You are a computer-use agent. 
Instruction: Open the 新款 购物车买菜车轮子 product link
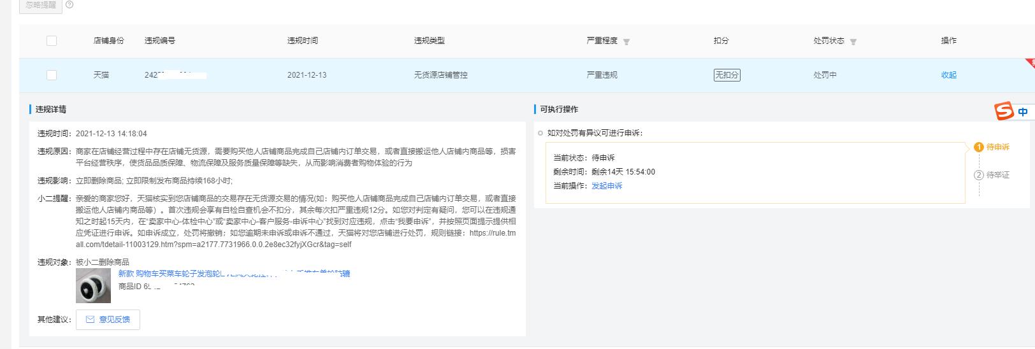(234, 274)
